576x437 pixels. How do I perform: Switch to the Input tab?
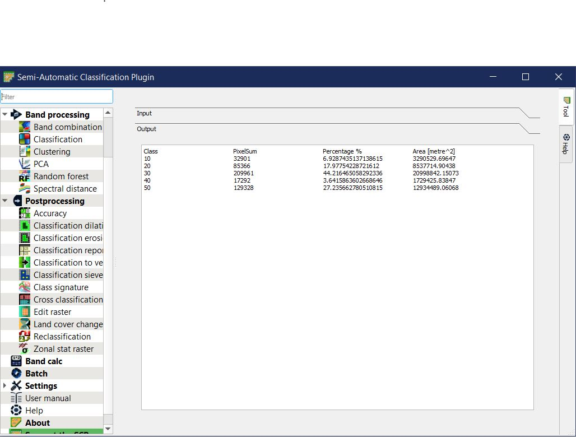click(x=145, y=113)
